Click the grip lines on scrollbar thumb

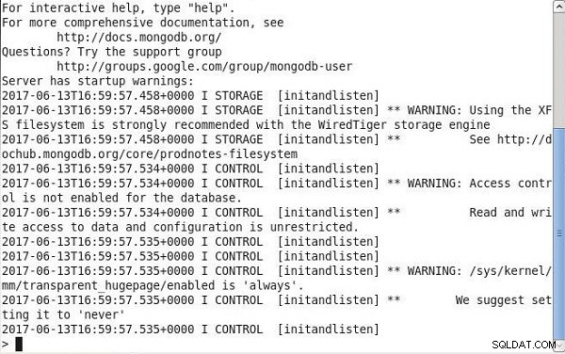(x=558, y=234)
